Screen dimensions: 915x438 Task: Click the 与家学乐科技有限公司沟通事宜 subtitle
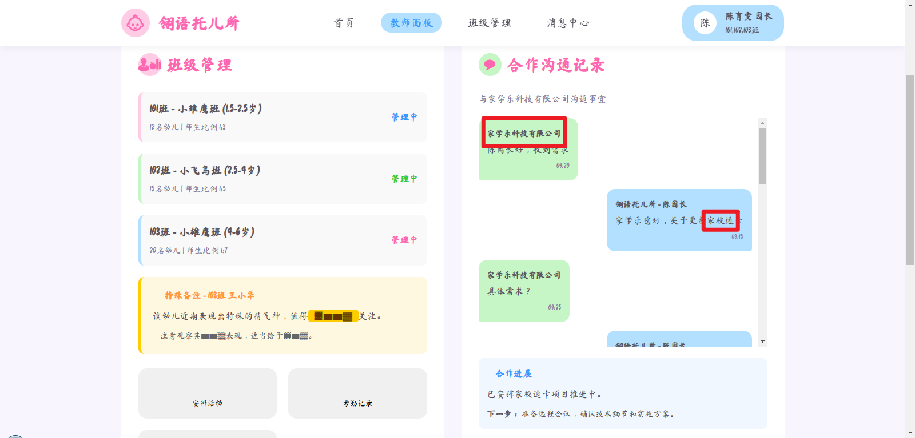(x=543, y=99)
